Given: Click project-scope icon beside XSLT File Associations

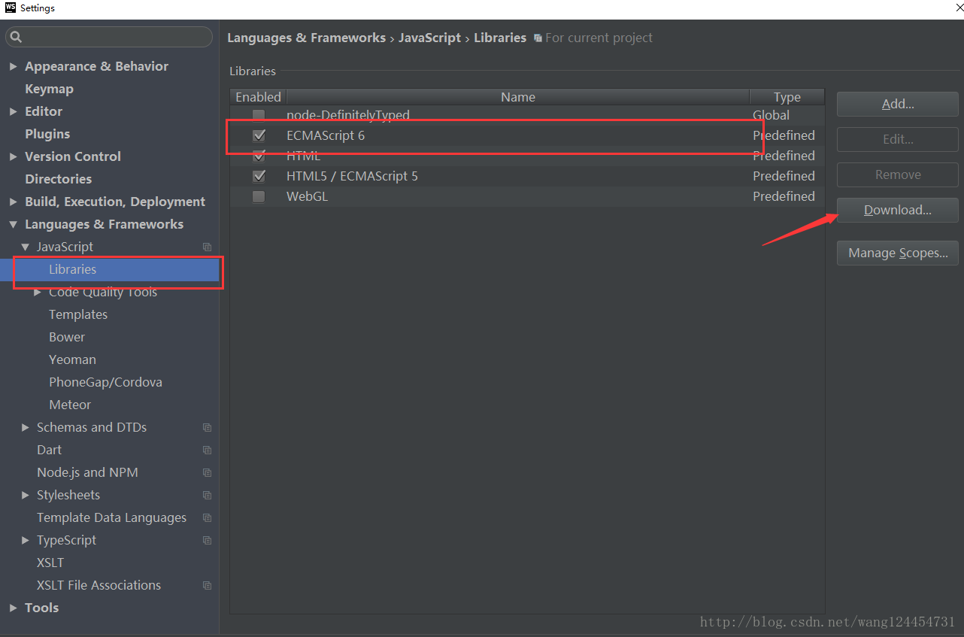Looking at the screenshot, I should (x=208, y=586).
